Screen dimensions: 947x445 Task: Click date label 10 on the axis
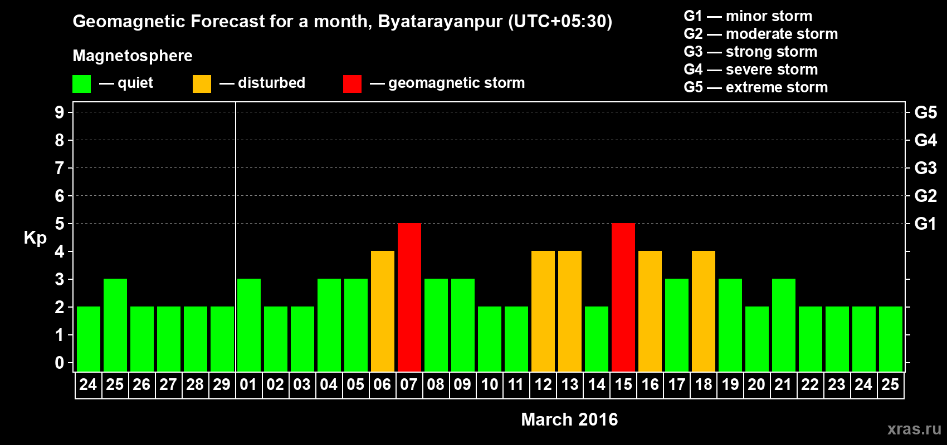pos(489,385)
